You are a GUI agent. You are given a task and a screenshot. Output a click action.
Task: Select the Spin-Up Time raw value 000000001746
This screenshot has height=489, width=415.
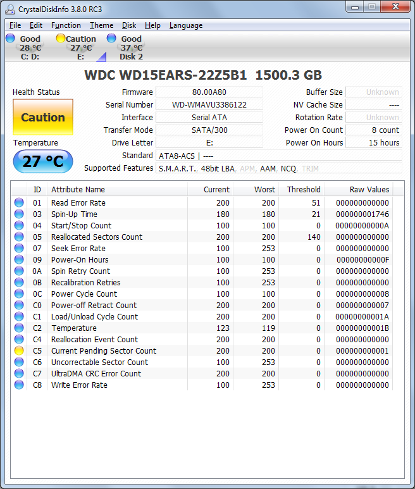click(362, 214)
